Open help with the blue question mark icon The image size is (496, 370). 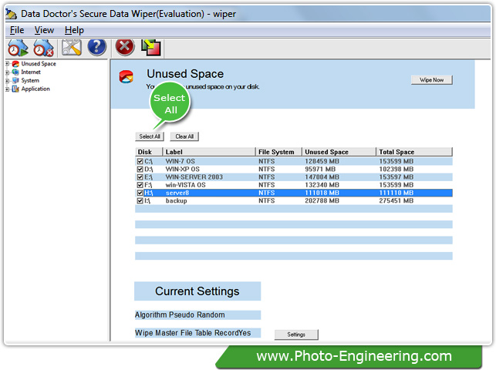click(96, 47)
